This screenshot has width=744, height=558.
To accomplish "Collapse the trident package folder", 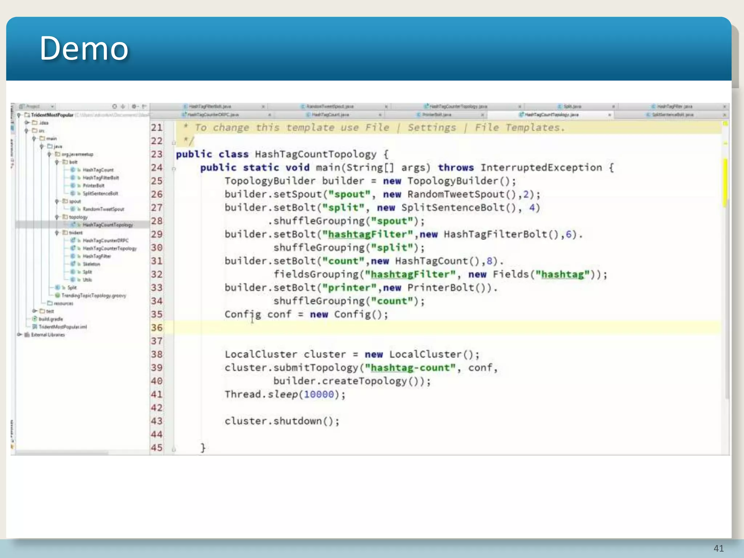I will [x=57, y=233].
